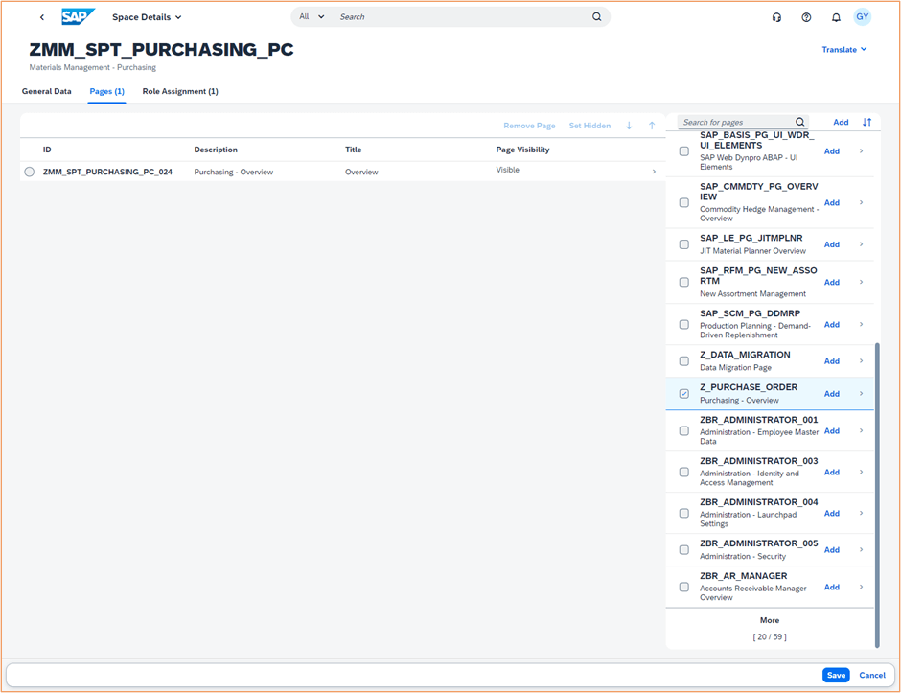Open details arrow for ZBR_ADMINISTRATOR_004

point(861,513)
